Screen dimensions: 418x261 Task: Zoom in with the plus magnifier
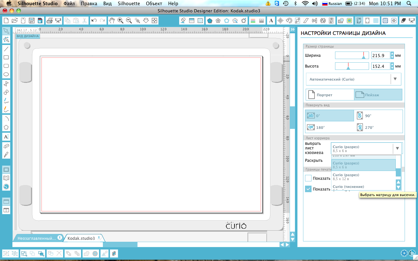point(121,21)
